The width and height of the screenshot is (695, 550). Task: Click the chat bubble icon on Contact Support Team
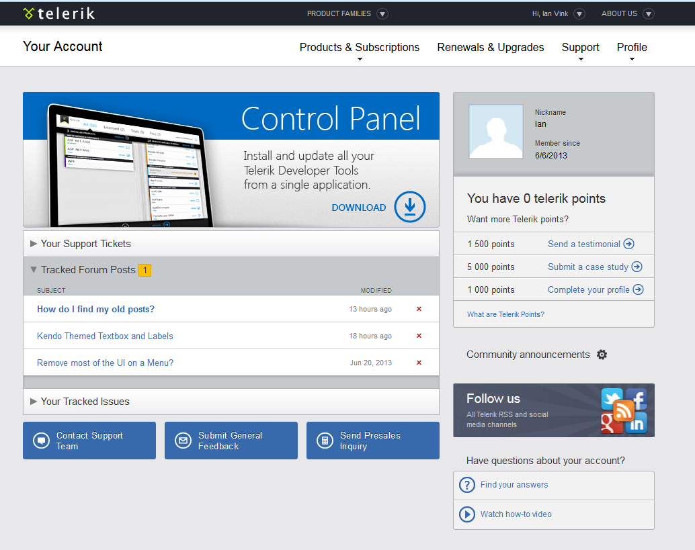click(x=41, y=441)
